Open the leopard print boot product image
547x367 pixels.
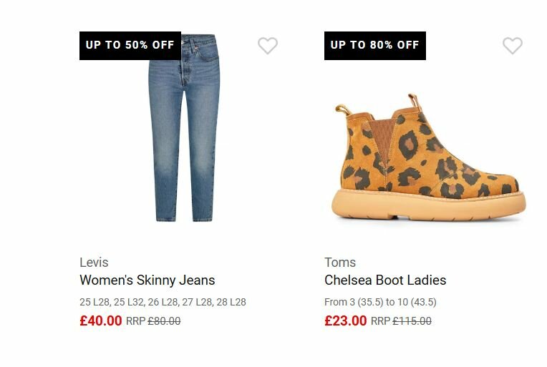click(428, 161)
